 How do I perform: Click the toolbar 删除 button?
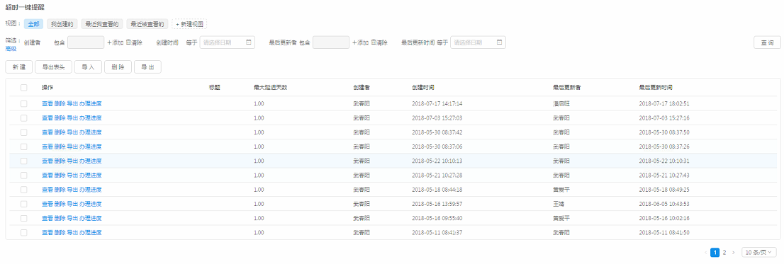118,67
